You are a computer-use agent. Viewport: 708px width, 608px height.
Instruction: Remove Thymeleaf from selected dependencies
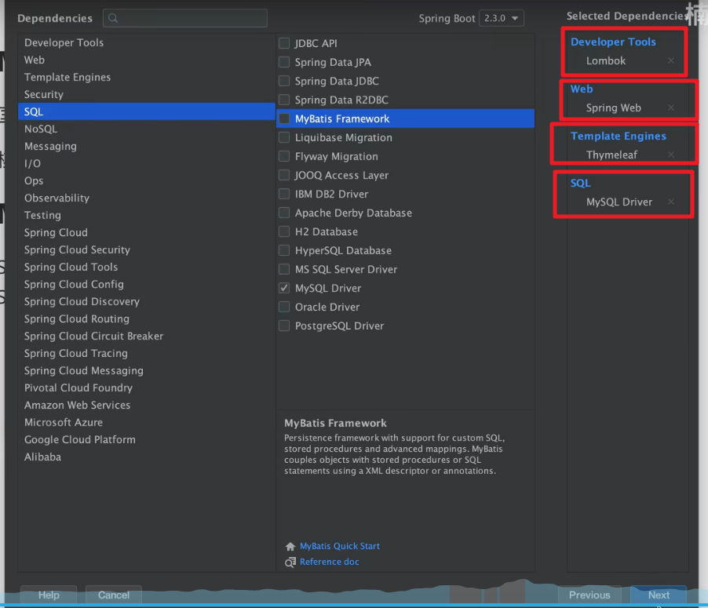671,155
